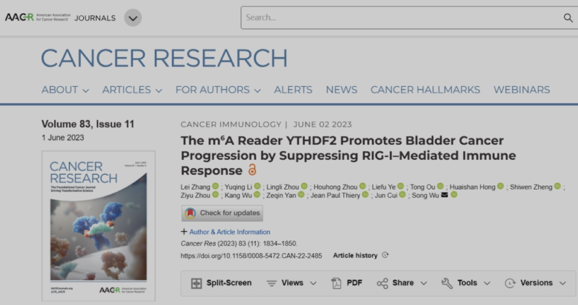This screenshot has height=305, width=578.
Task: Open the article DOI link
Action: coord(251,256)
